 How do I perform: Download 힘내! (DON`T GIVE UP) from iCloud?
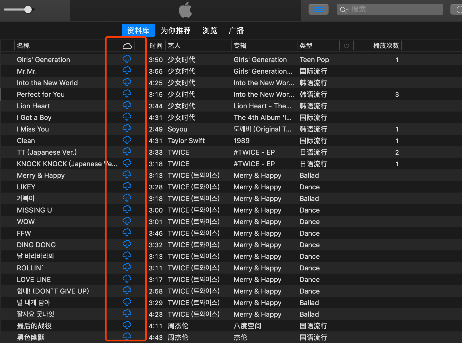pos(127,291)
